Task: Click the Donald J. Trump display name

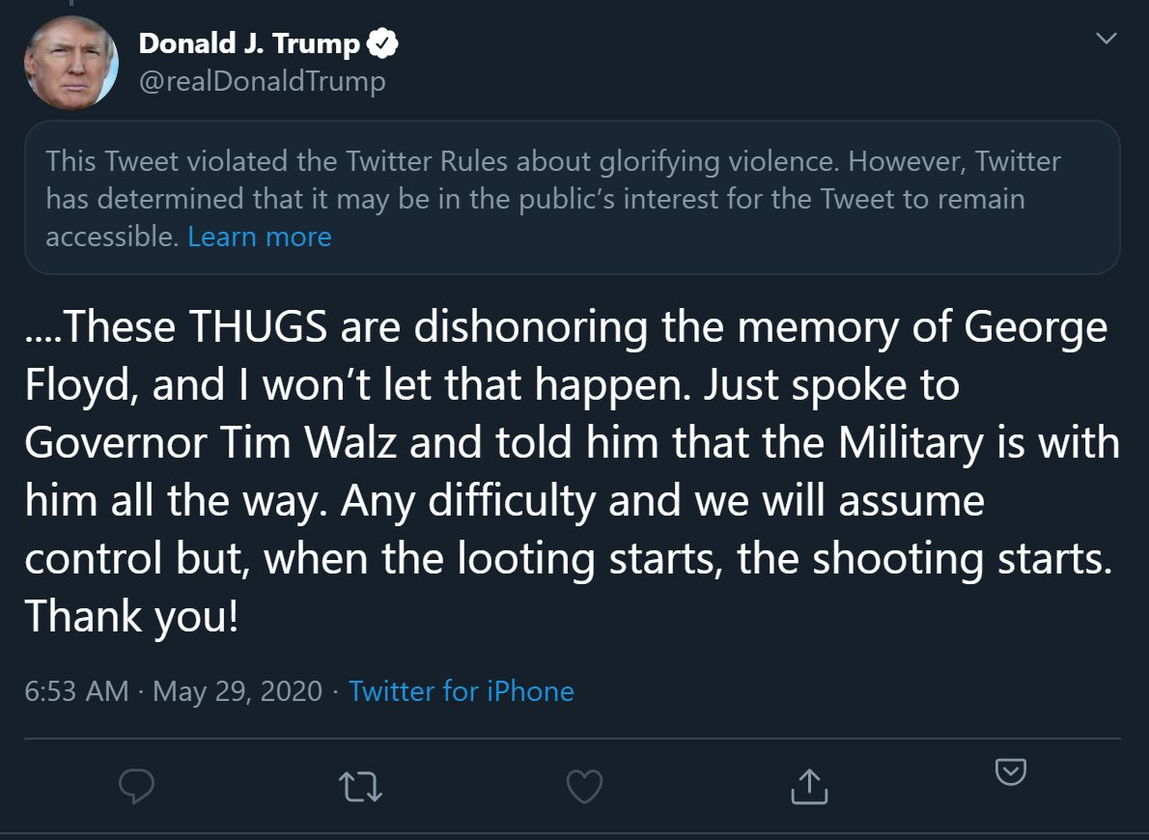Action: 249,43
